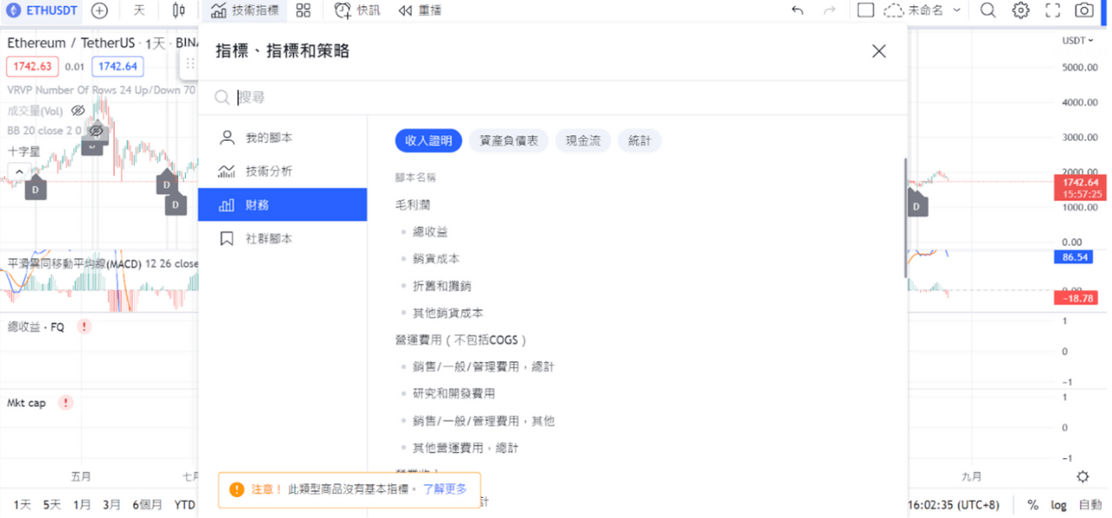Open the candlestick chart type icon
1112x518 pixels.
pos(178,10)
